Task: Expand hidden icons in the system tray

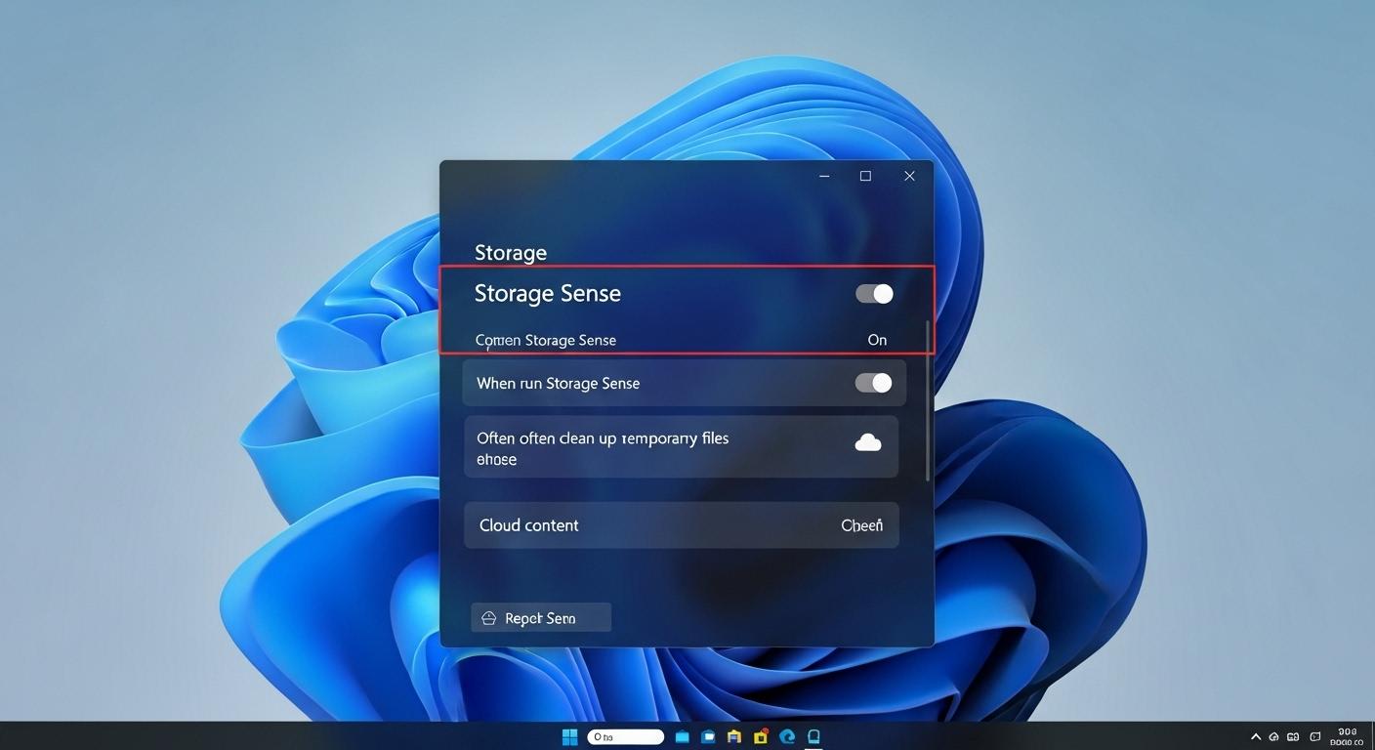Action: point(1256,737)
